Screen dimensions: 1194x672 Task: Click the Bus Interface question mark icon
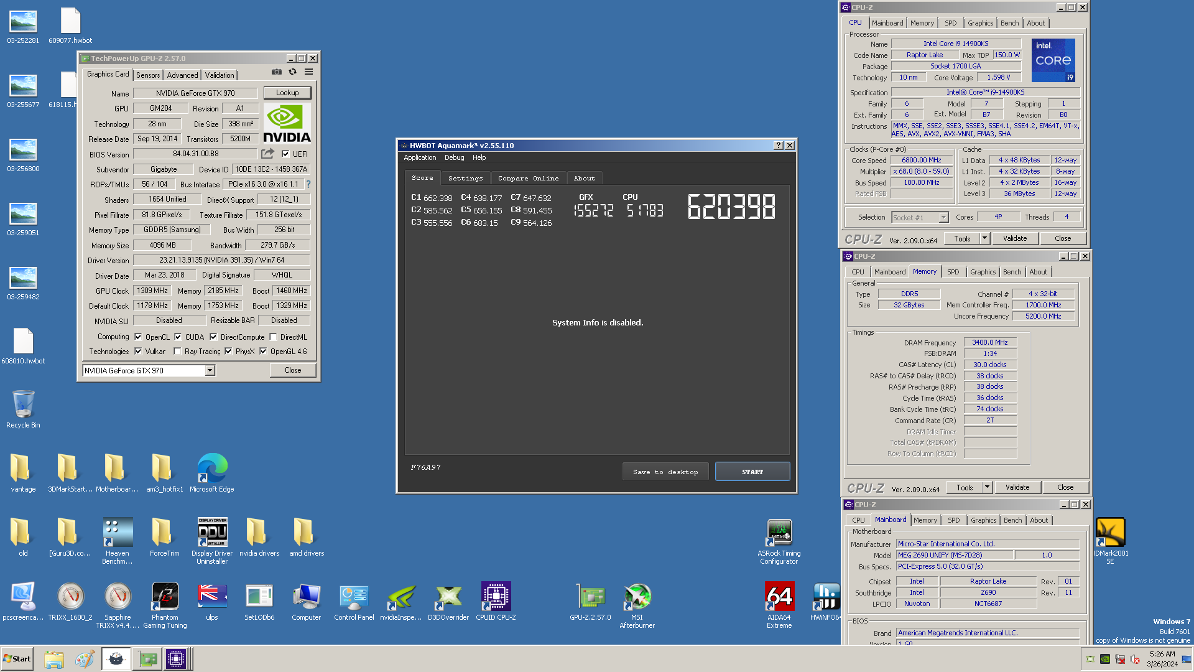point(308,184)
